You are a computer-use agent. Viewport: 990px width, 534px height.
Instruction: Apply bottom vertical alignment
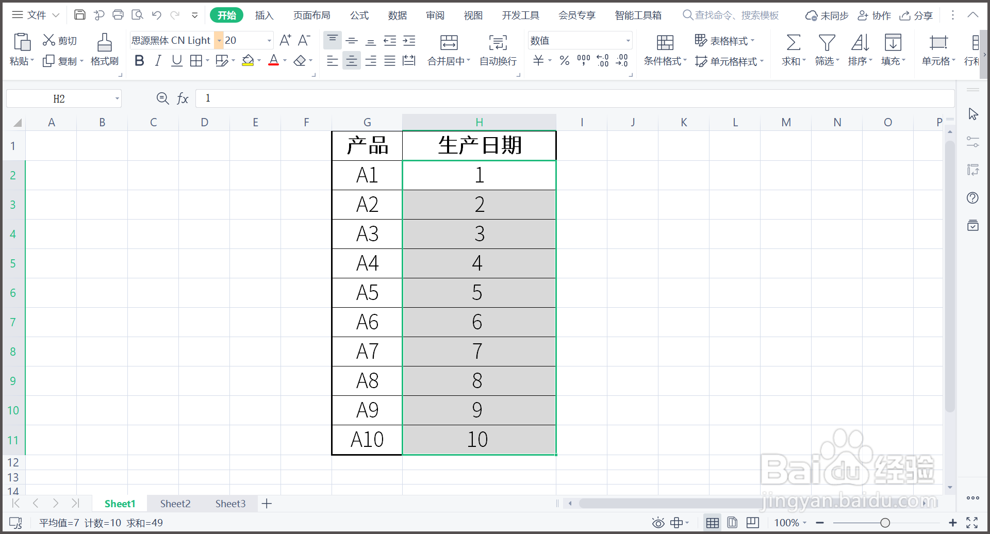coord(371,40)
